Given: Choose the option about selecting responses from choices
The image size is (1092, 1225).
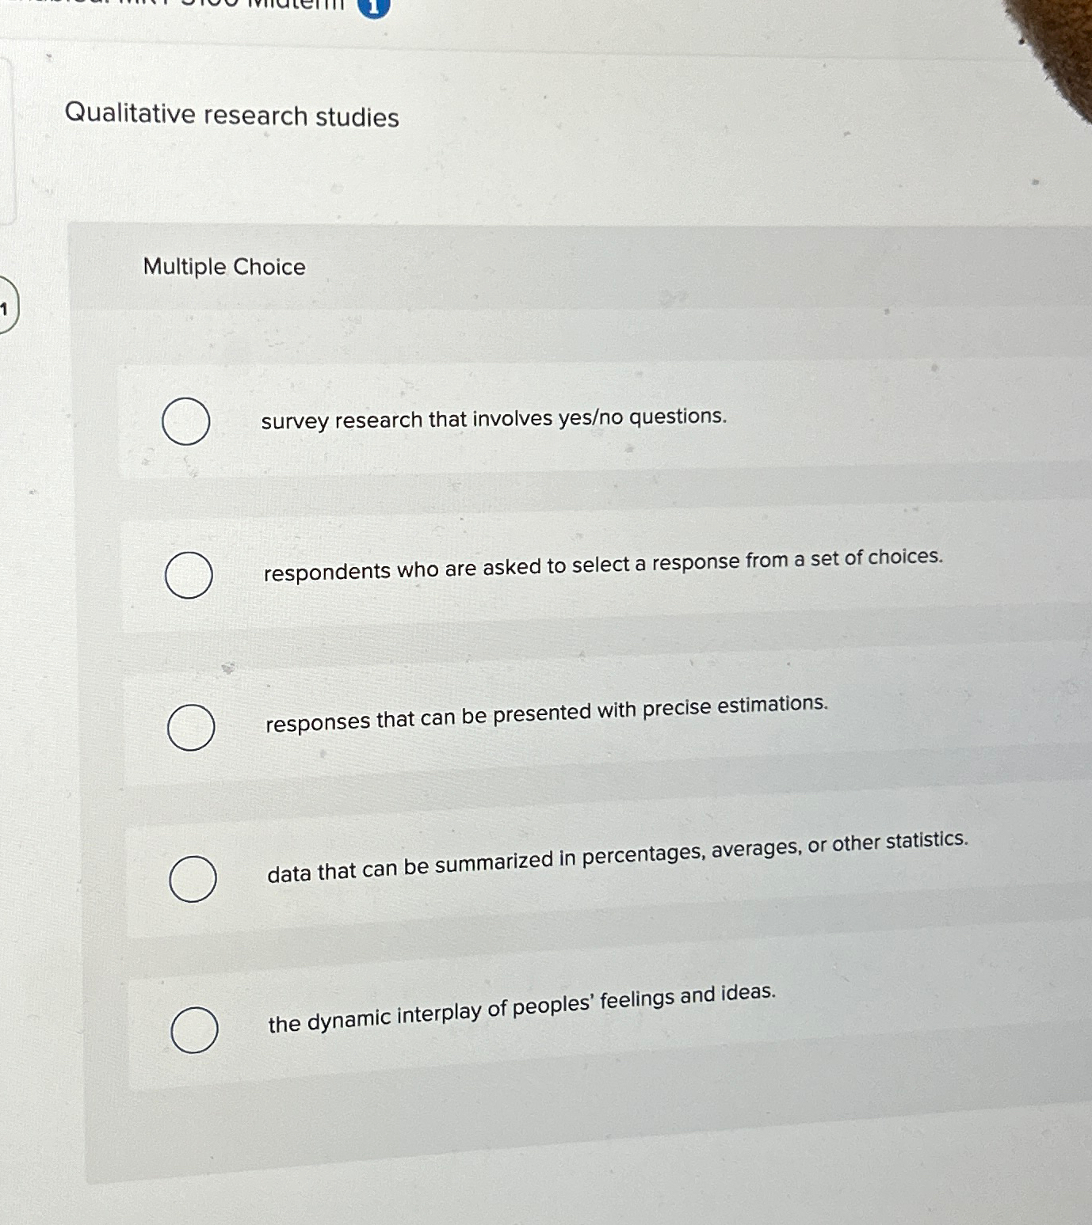Looking at the screenshot, I should (x=190, y=573).
